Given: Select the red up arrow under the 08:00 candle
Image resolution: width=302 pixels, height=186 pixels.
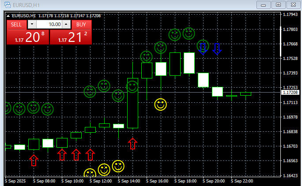Looking at the screenshot, I should [x=34, y=160].
